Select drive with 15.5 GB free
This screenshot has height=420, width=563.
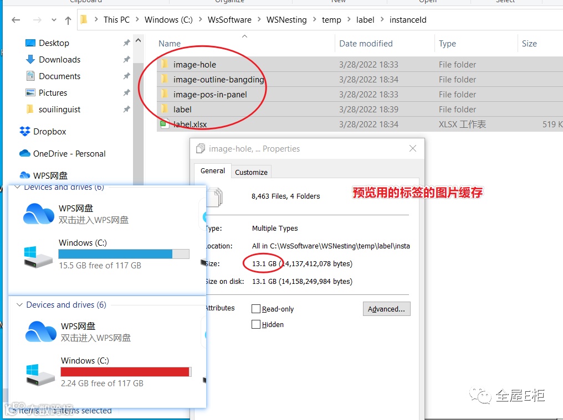pyautogui.click(x=106, y=254)
